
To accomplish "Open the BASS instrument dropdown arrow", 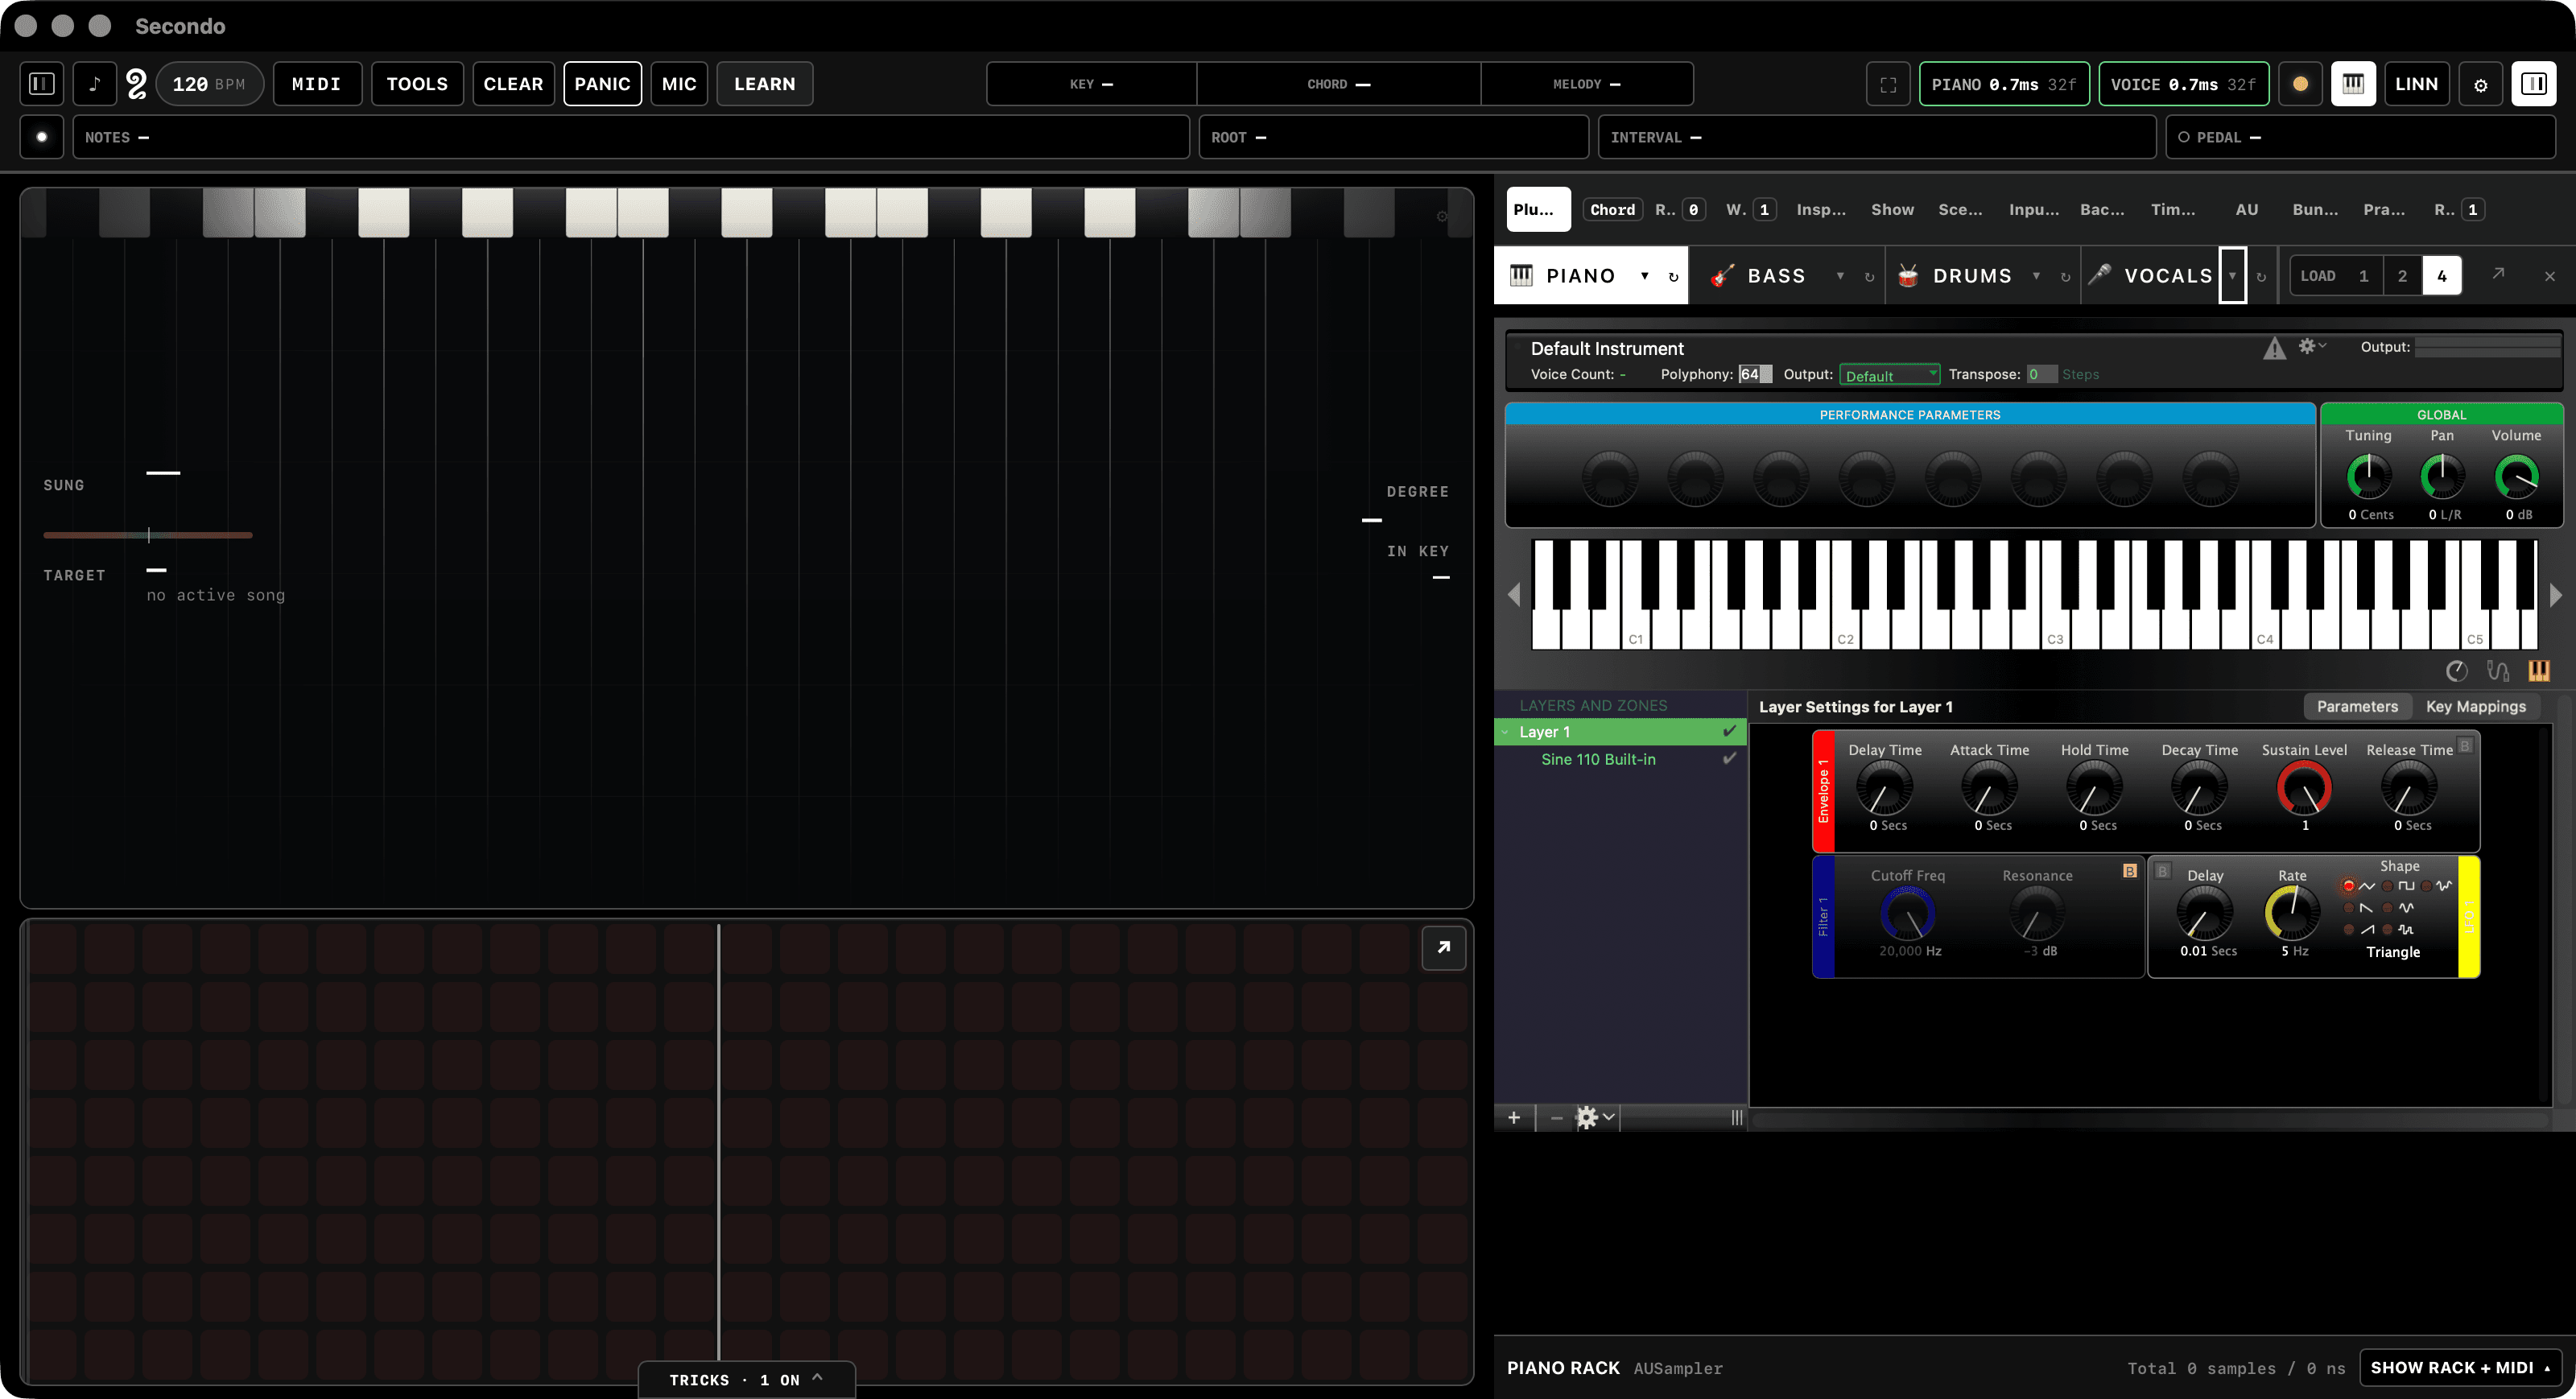I will click(1840, 276).
